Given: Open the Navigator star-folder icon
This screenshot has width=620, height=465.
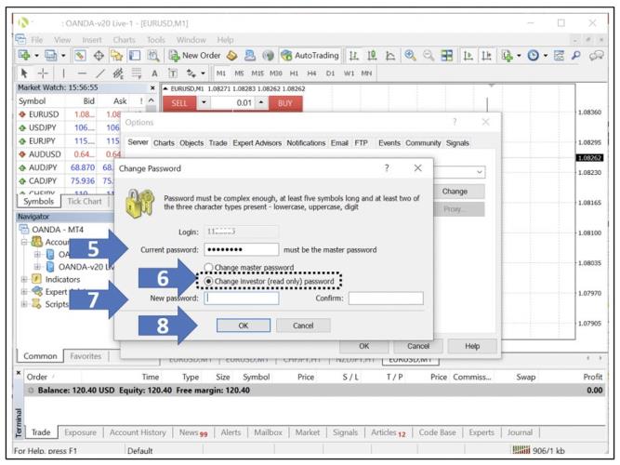Looking at the screenshot, I should [x=116, y=56].
